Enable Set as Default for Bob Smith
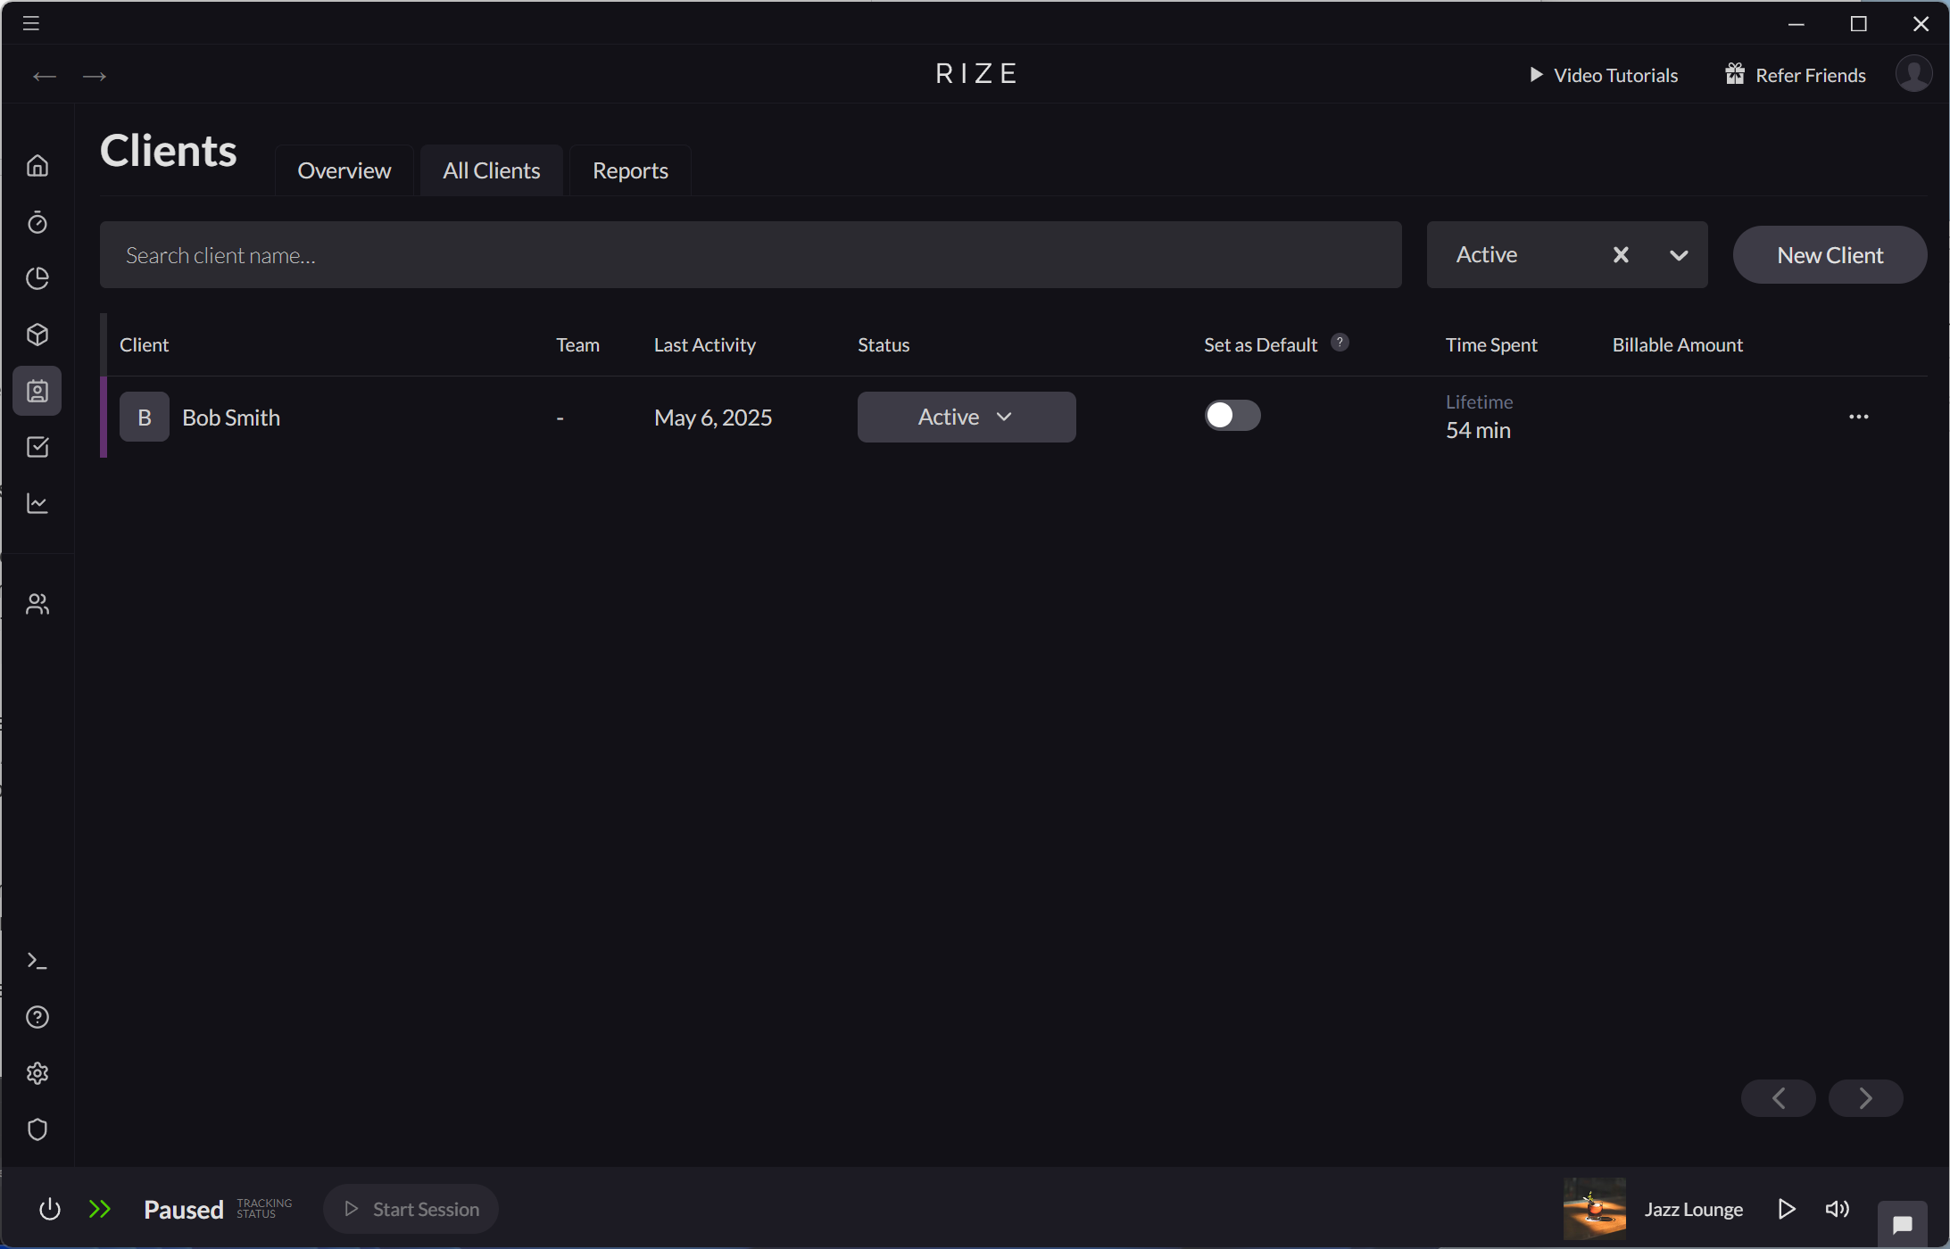This screenshot has width=1950, height=1249. [x=1232, y=415]
